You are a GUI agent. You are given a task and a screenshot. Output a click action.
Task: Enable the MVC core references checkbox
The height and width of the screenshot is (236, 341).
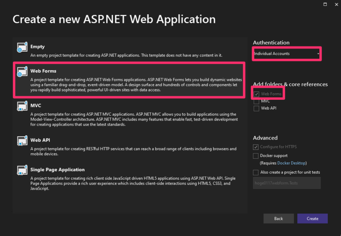[256, 101]
